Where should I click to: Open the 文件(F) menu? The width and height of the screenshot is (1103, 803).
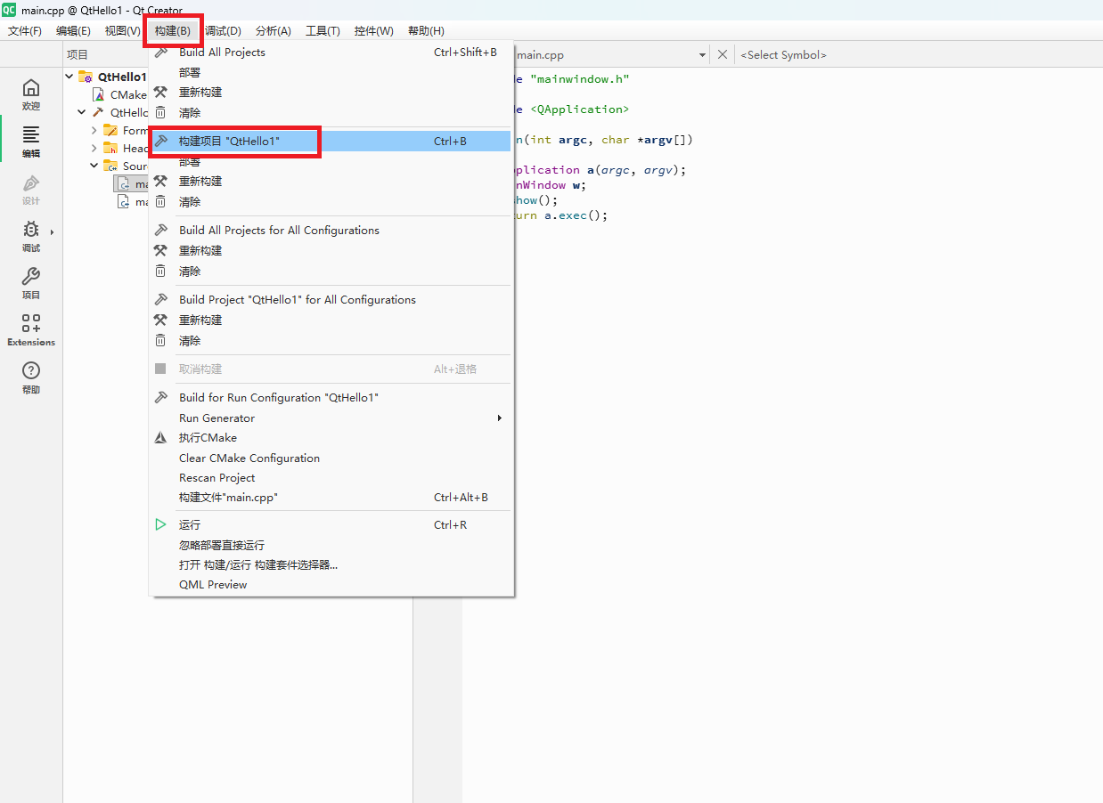click(24, 30)
